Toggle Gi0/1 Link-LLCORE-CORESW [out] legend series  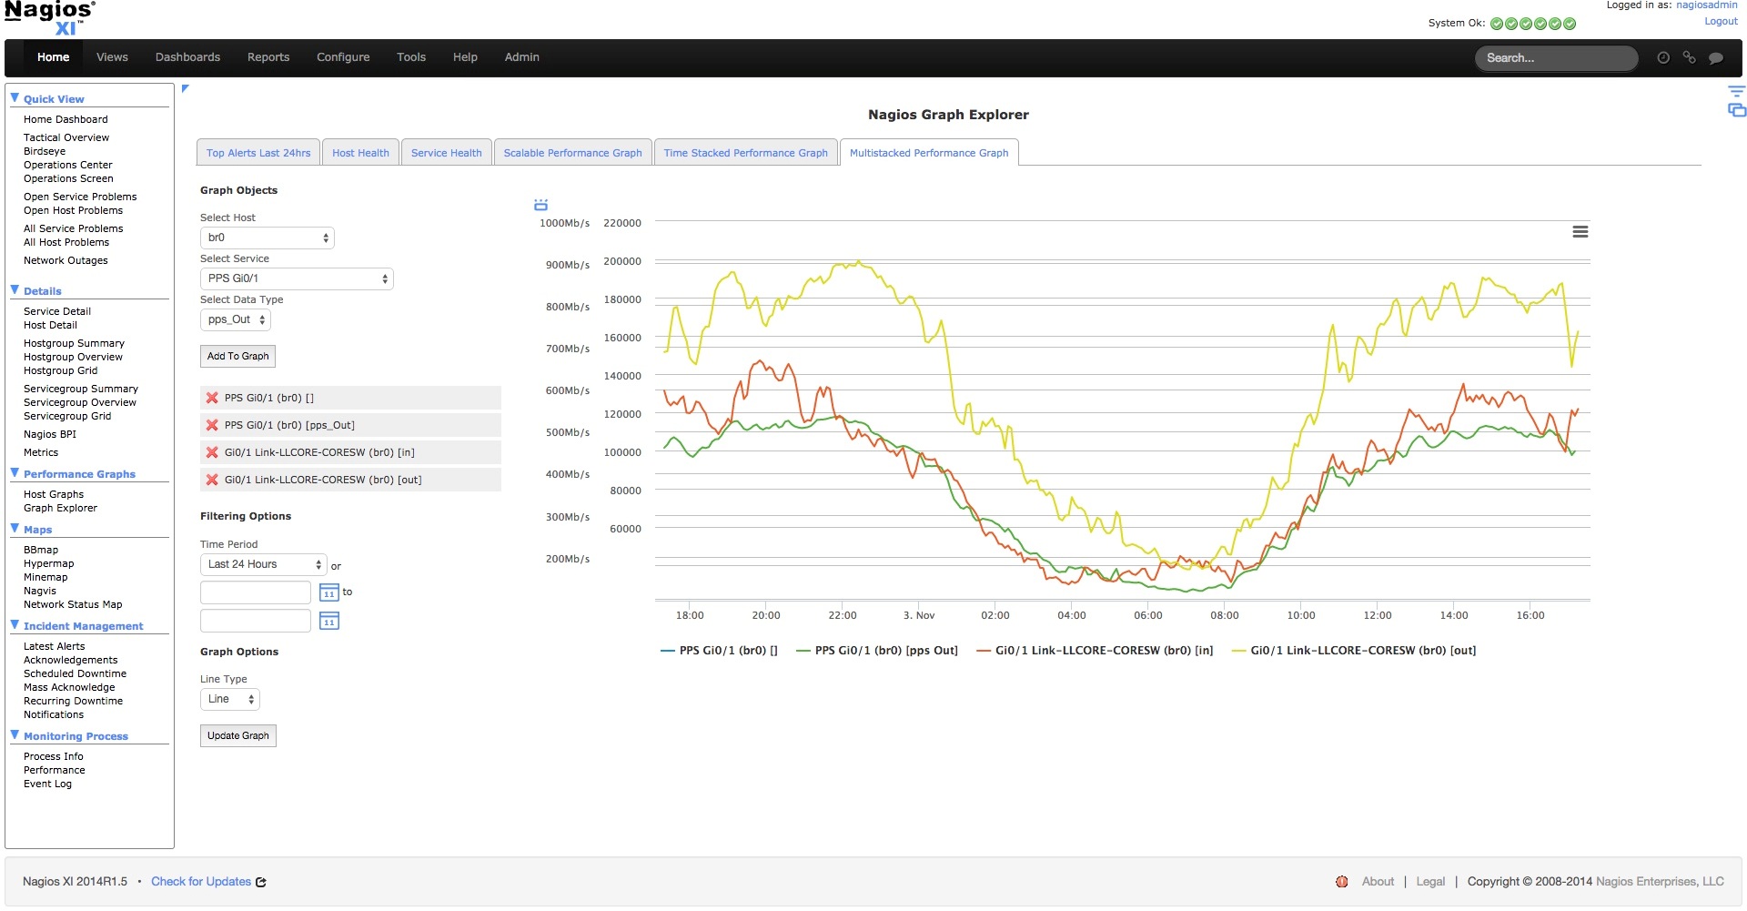(1354, 651)
